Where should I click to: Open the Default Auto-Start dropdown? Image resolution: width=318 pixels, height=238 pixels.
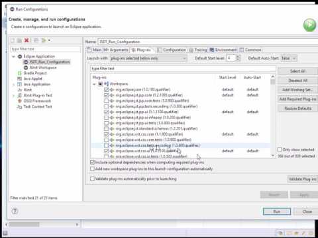289,58
